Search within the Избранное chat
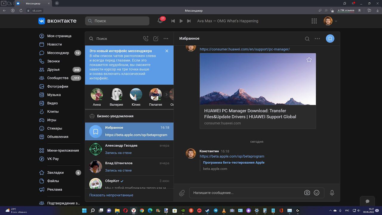The image size is (382, 215). coord(307,39)
